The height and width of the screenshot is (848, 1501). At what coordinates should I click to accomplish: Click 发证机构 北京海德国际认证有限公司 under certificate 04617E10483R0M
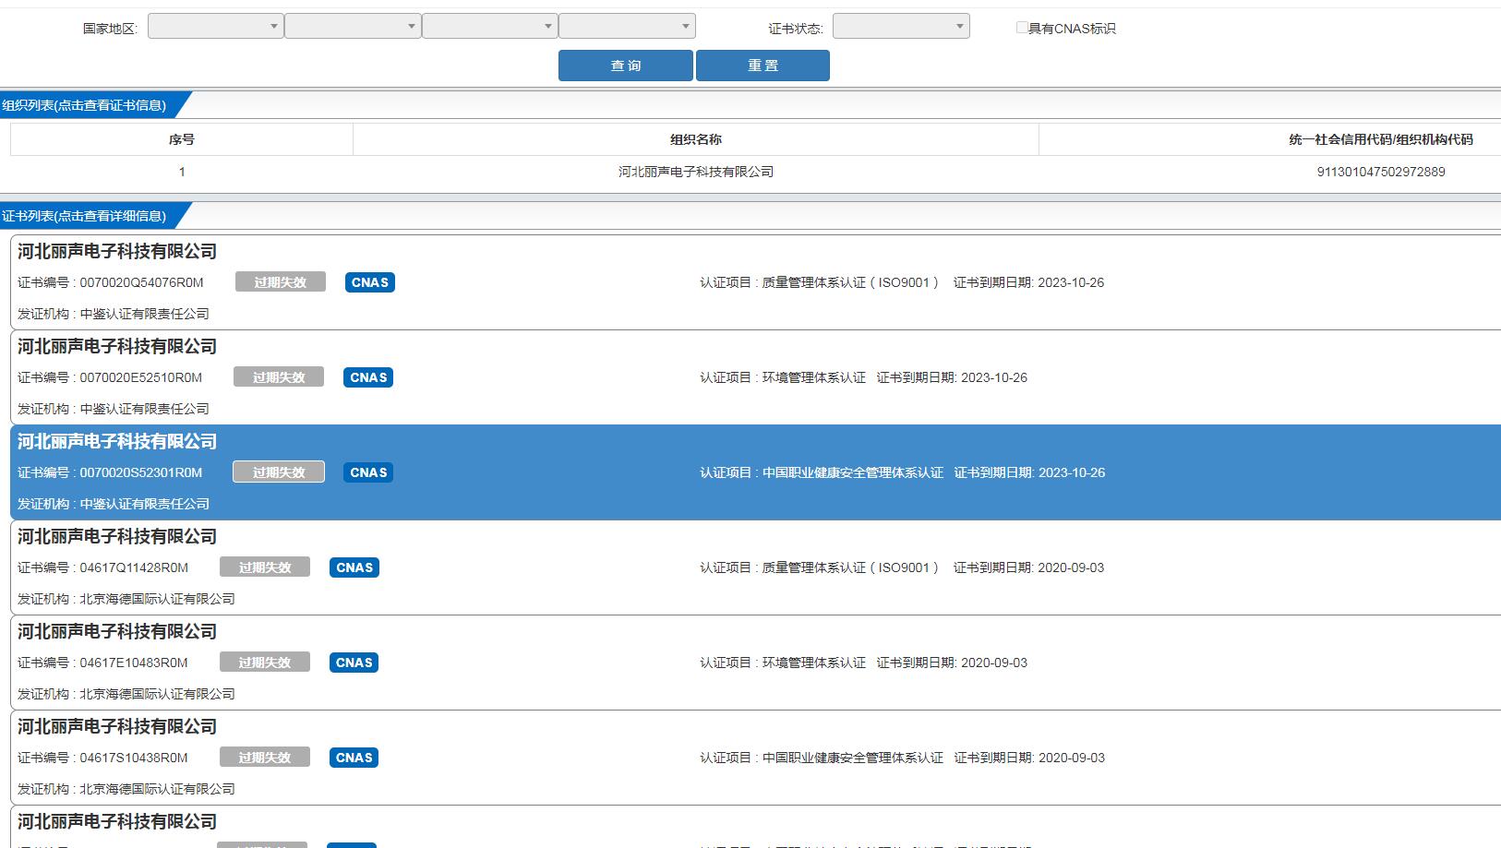[126, 694]
